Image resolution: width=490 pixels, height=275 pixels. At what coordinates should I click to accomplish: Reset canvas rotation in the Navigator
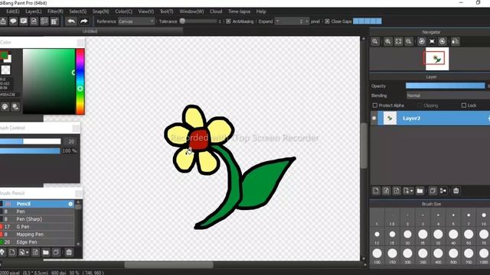432,41
